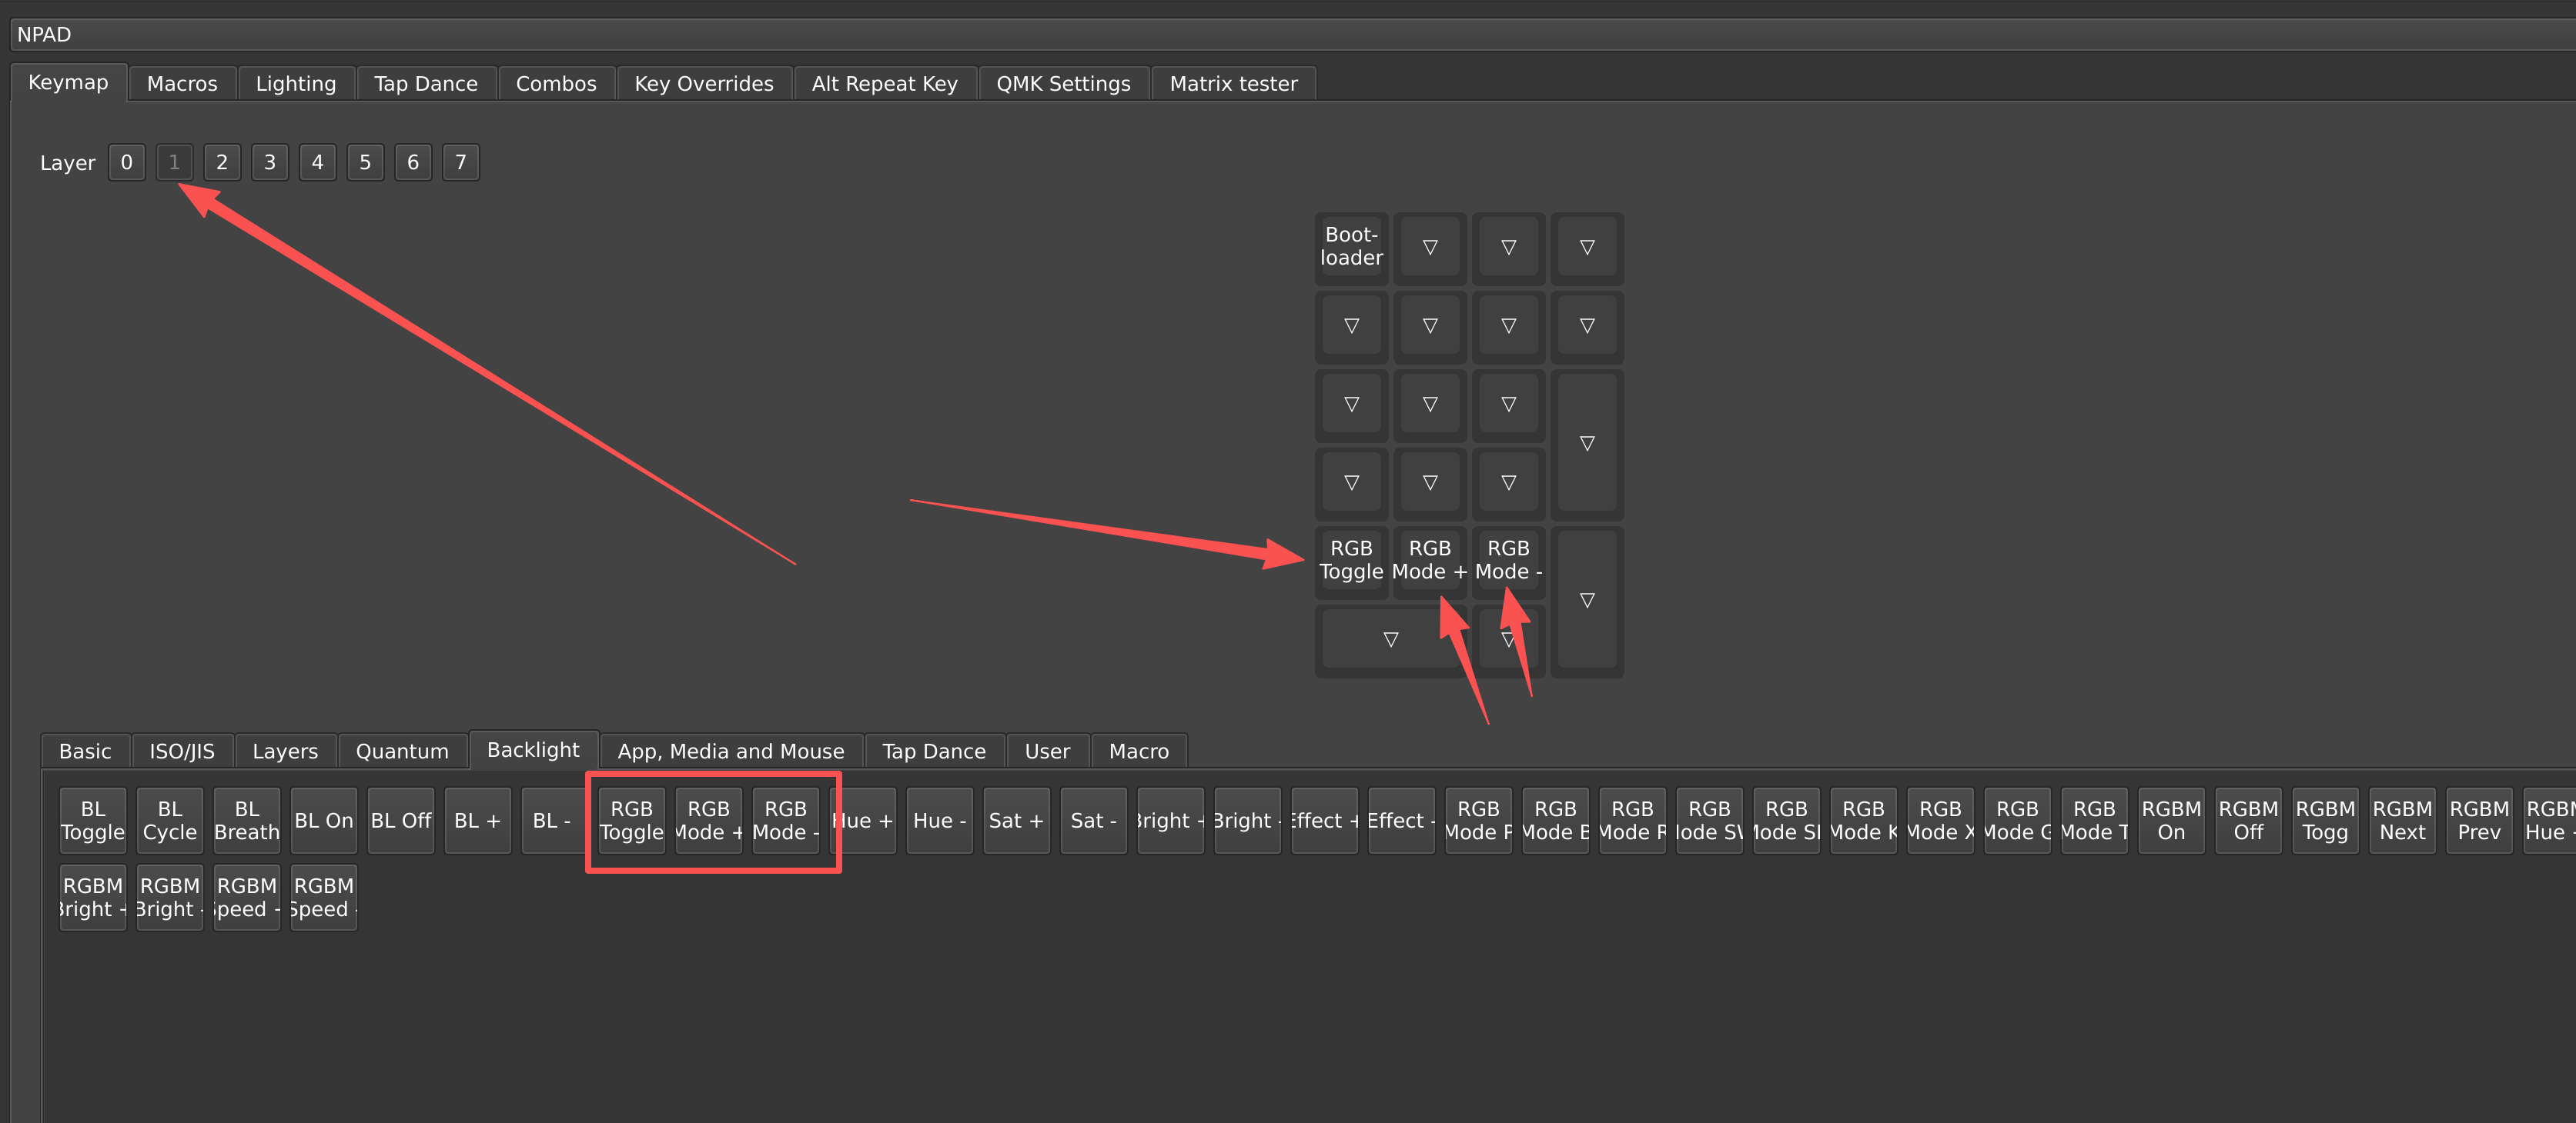Select the RGB Toggle key on keypad layout
The image size is (2576, 1123).
click(x=1350, y=561)
